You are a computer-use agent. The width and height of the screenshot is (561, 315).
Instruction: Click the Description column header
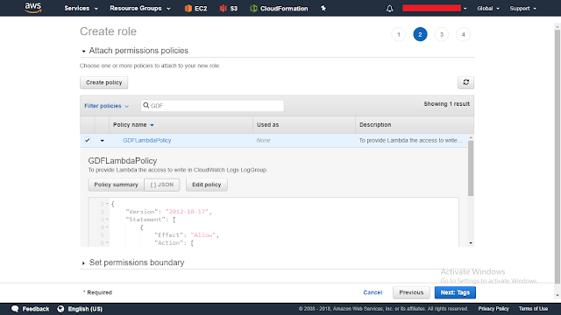point(375,124)
